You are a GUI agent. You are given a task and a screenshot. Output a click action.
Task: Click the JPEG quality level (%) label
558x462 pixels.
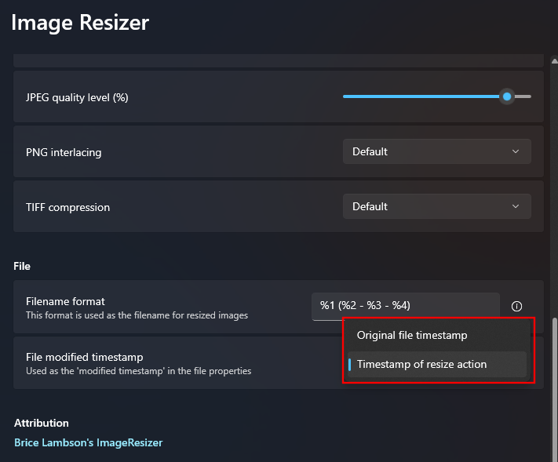[x=77, y=97]
